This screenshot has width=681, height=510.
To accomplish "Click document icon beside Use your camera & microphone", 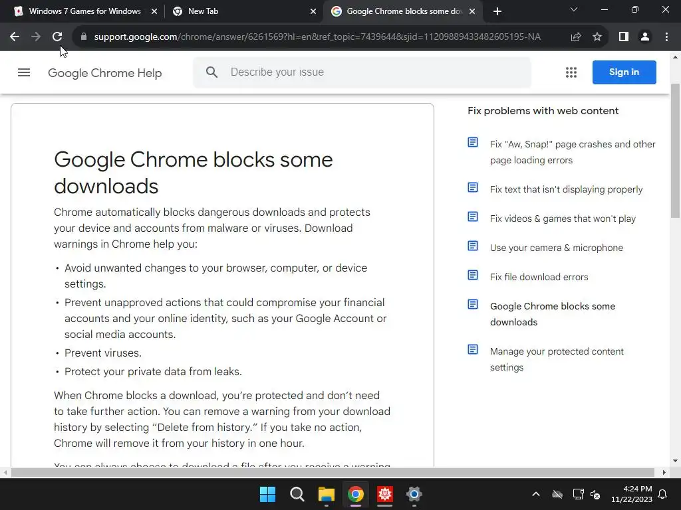I will 473,246.
